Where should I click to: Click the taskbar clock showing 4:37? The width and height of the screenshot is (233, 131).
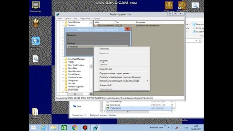coord(196,128)
